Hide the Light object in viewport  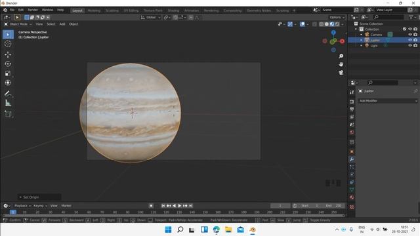(409, 45)
